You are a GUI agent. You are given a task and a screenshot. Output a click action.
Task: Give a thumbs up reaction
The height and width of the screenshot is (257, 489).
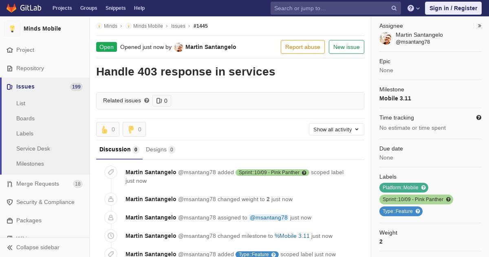[108, 129]
